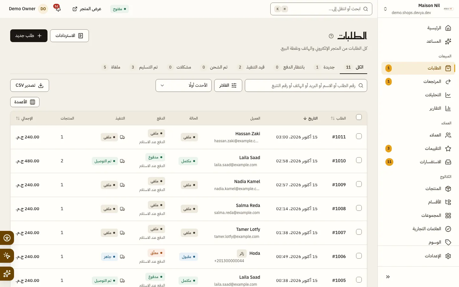Open the الاستردادات refunds button
459x287 pixels.
click(x=69, y=36)
